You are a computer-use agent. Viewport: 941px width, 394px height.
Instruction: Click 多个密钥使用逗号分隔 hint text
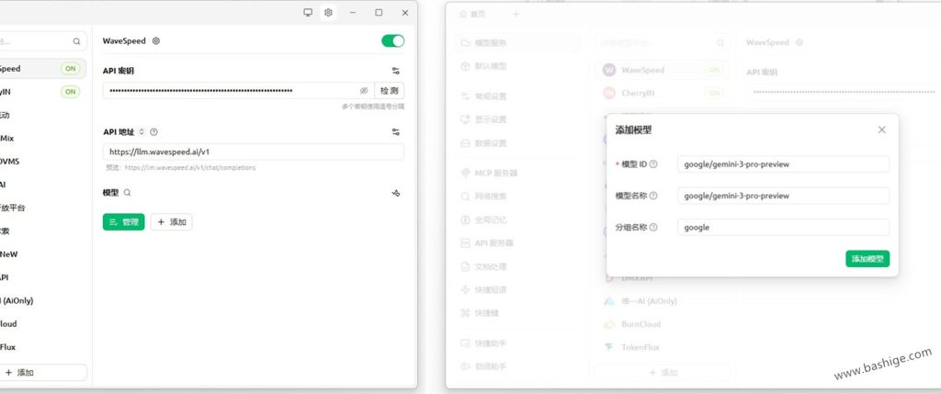point(373,107)
